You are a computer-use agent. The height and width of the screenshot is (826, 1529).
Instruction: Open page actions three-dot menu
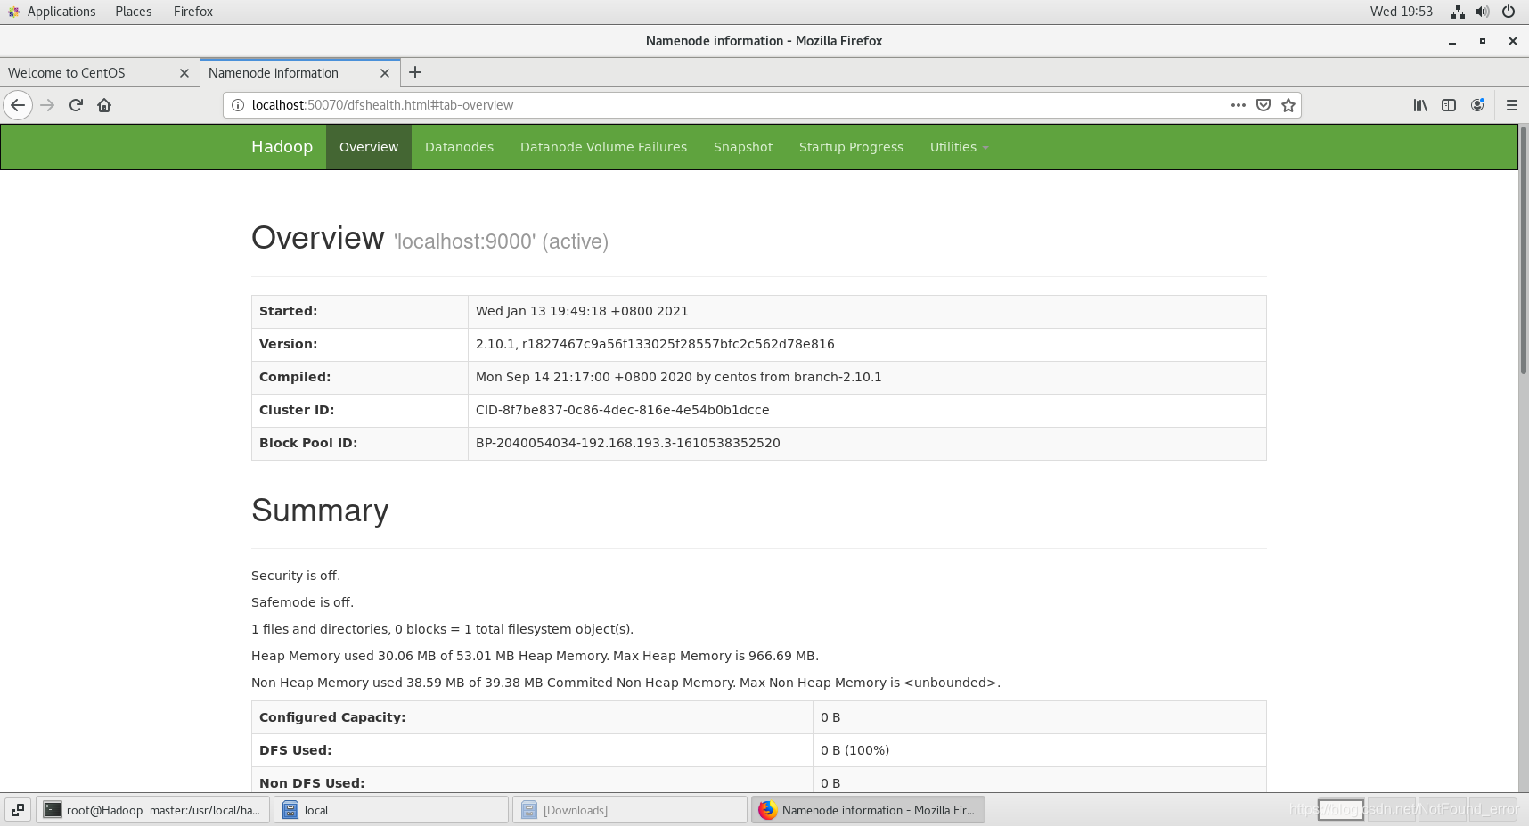click(1239, 105)
